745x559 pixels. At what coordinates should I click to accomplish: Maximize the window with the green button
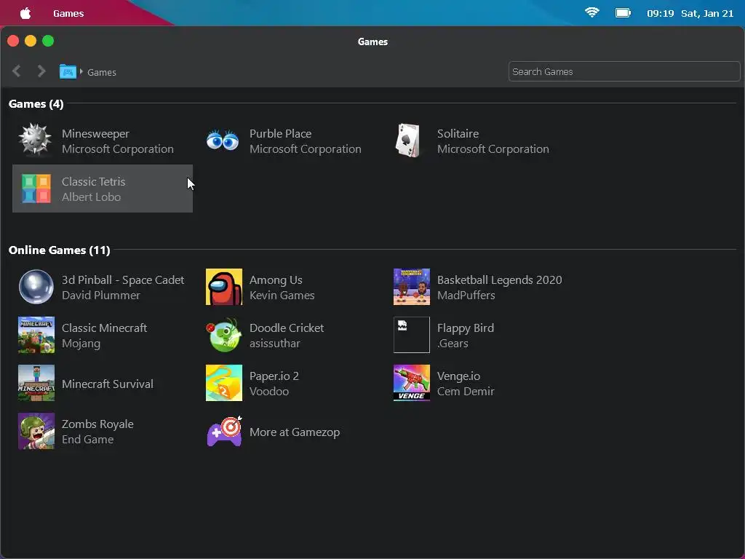[x=48, y=41]
